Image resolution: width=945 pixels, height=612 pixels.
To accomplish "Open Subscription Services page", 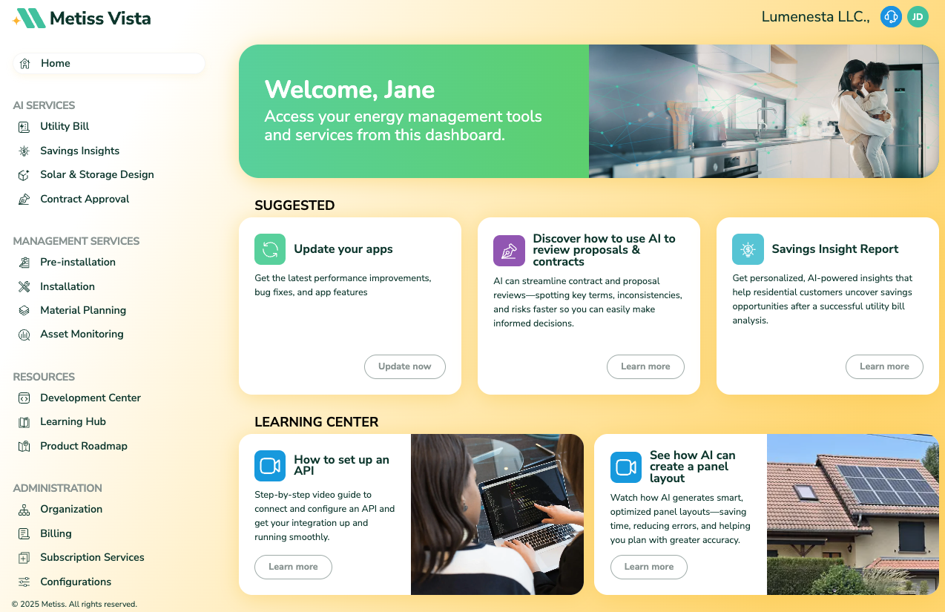I will 92,558.
